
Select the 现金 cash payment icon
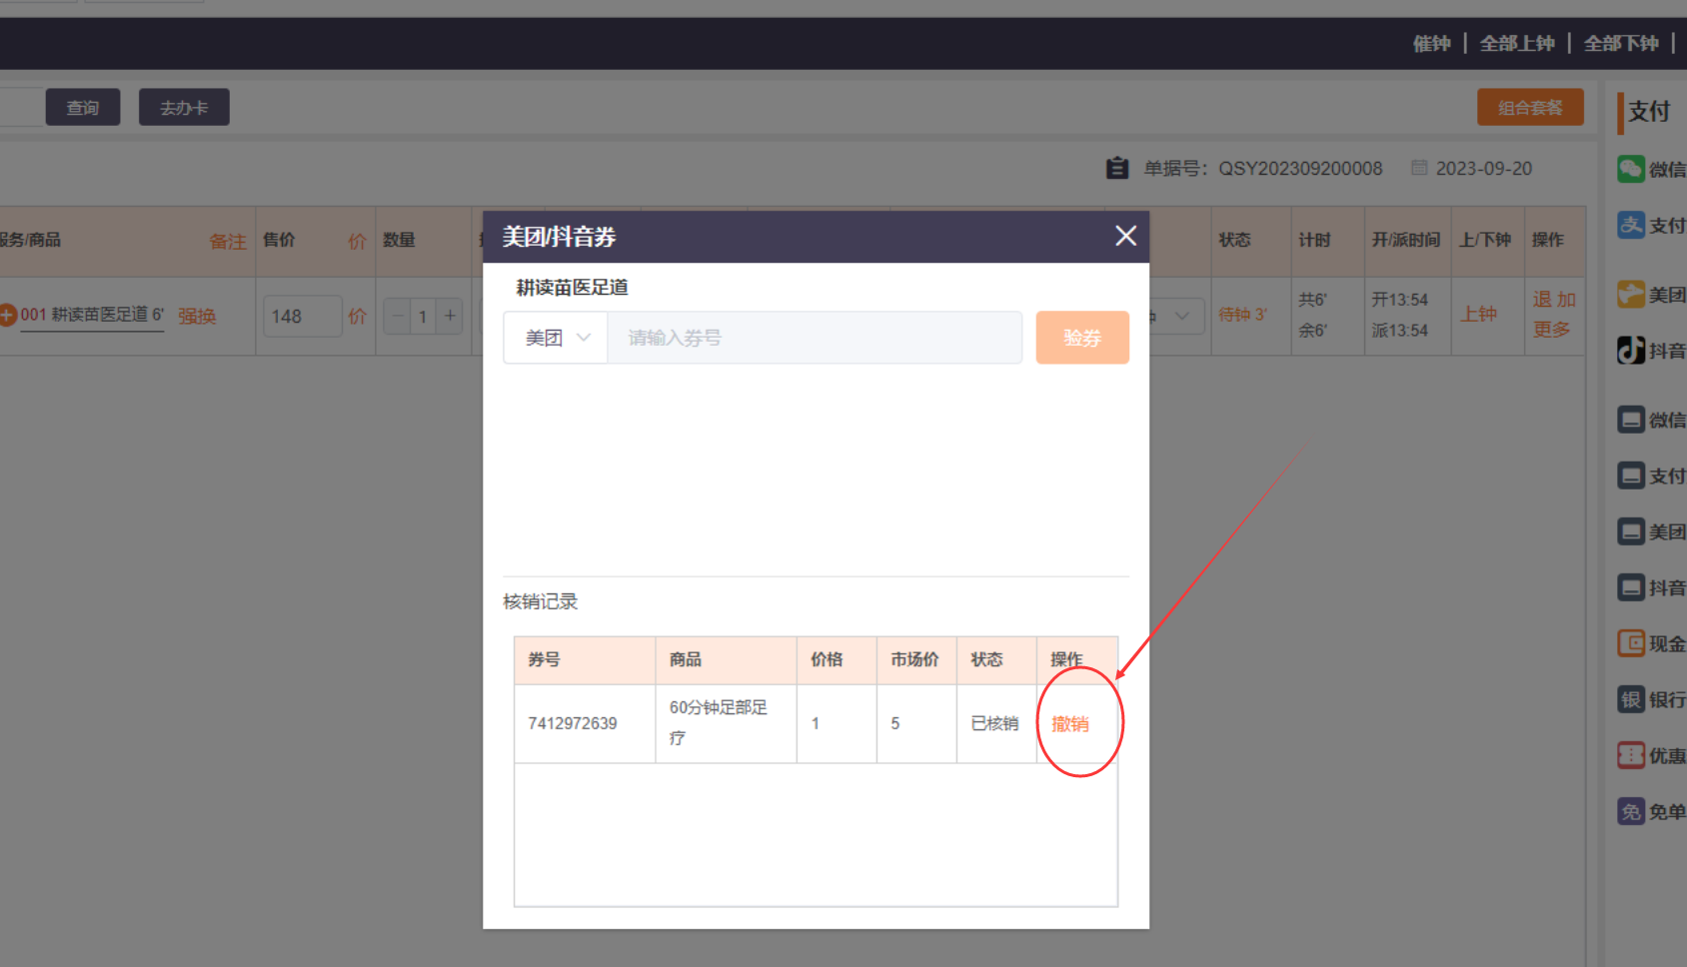click(x=1631, y=643)
